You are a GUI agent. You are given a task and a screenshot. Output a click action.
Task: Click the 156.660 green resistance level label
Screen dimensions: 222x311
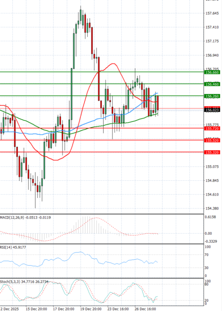(212, 73)
